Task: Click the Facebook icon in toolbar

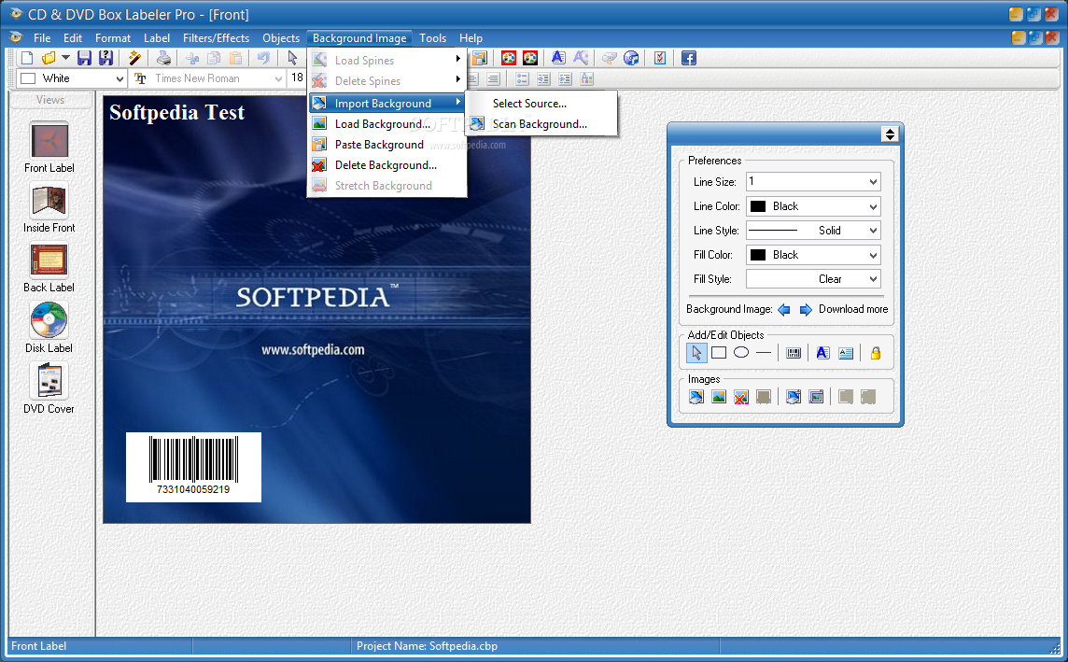Action: click(x=689, y=59)
